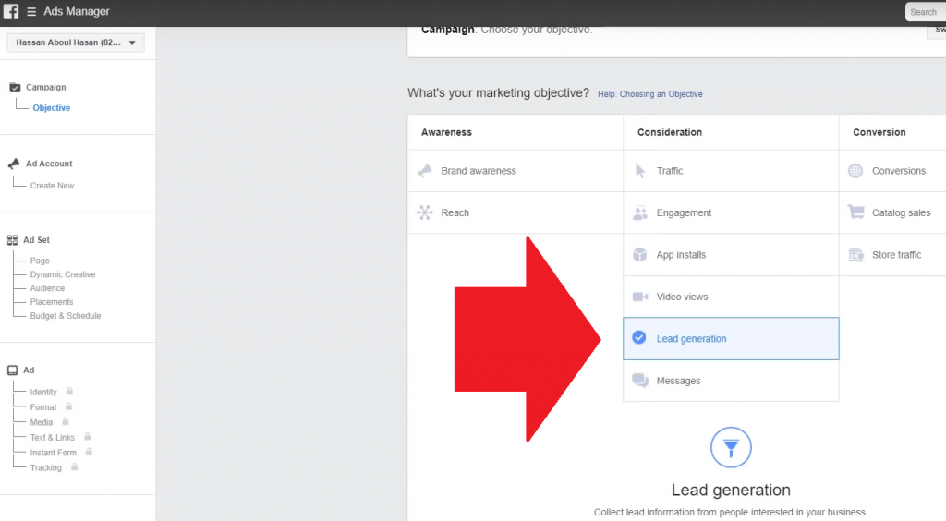The image size is (946, 521).
Task: Deselect the Lead generation checkmark
Action: point(639,338)
